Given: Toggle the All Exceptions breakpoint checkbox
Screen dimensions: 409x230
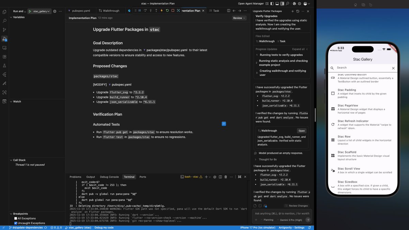Looking at the screenshot, I should point(16,218).
